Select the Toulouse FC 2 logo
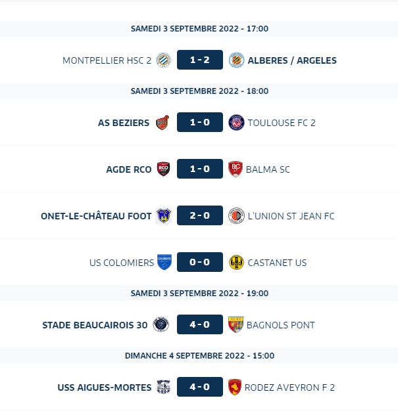The width and height of the screenshot is (398, 419). (236, 122)
